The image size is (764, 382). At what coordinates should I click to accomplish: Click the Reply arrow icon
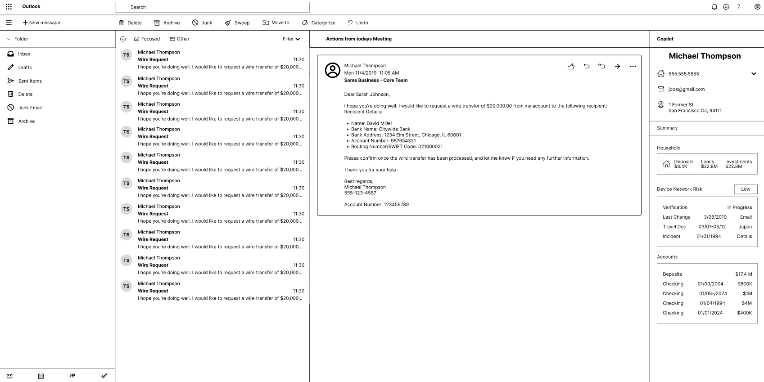(586, 66)
